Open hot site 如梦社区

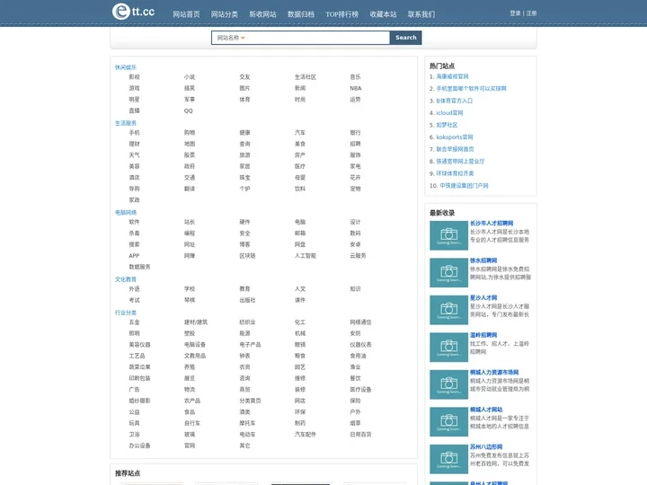click(447, 125)
